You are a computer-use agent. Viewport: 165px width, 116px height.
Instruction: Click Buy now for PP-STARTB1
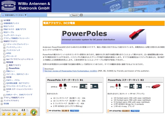[75, 111]
